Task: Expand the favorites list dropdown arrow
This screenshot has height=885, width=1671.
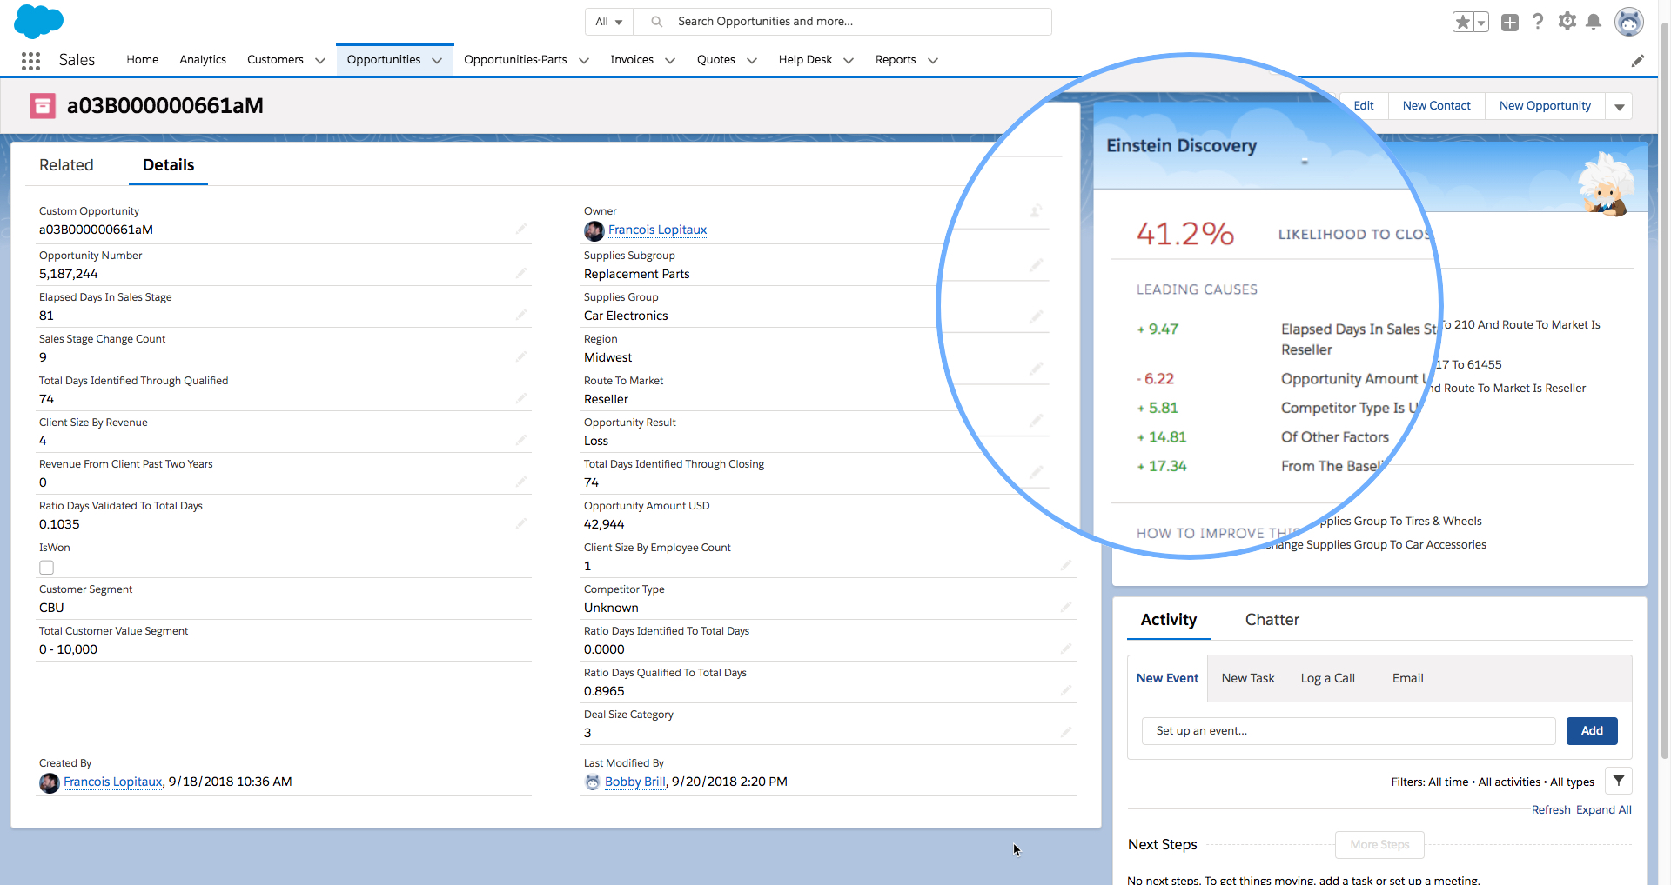Action: 1481,23
